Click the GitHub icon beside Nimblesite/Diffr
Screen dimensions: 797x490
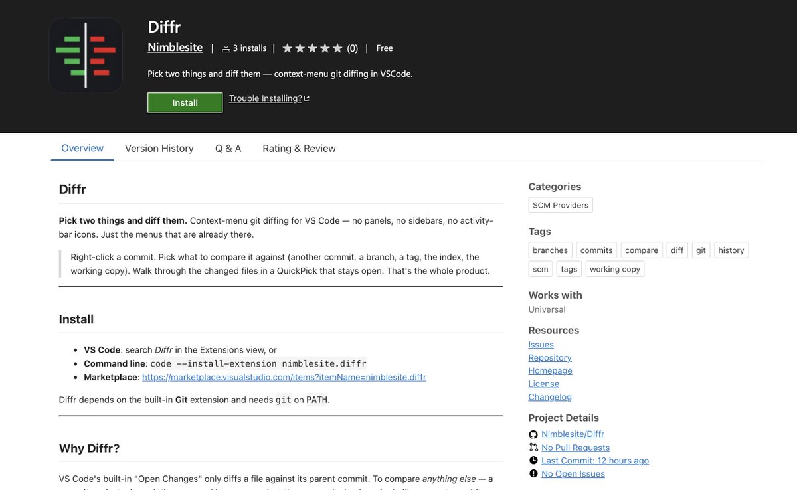coord(533,434)
